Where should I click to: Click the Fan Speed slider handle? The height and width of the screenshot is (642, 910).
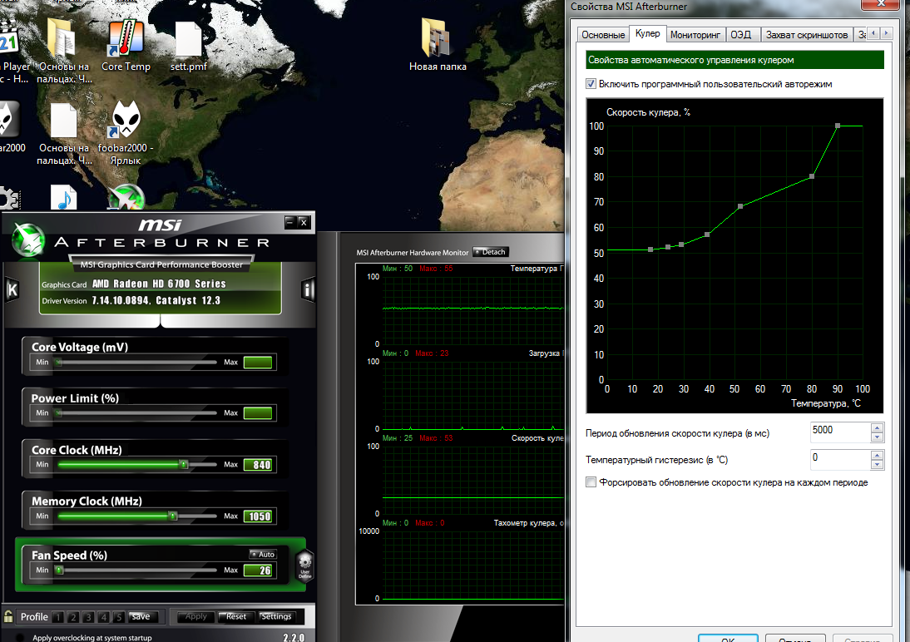(x=59, y=570)
